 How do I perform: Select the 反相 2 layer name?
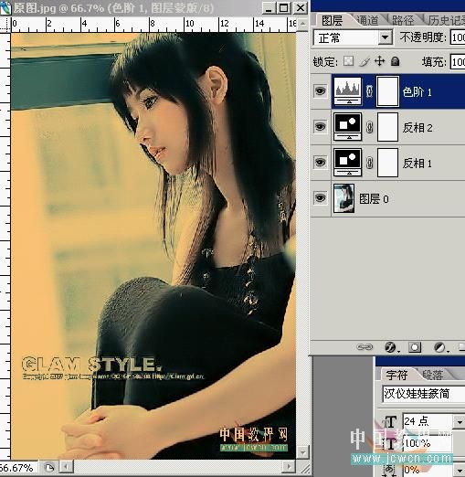tap(417, 127)
